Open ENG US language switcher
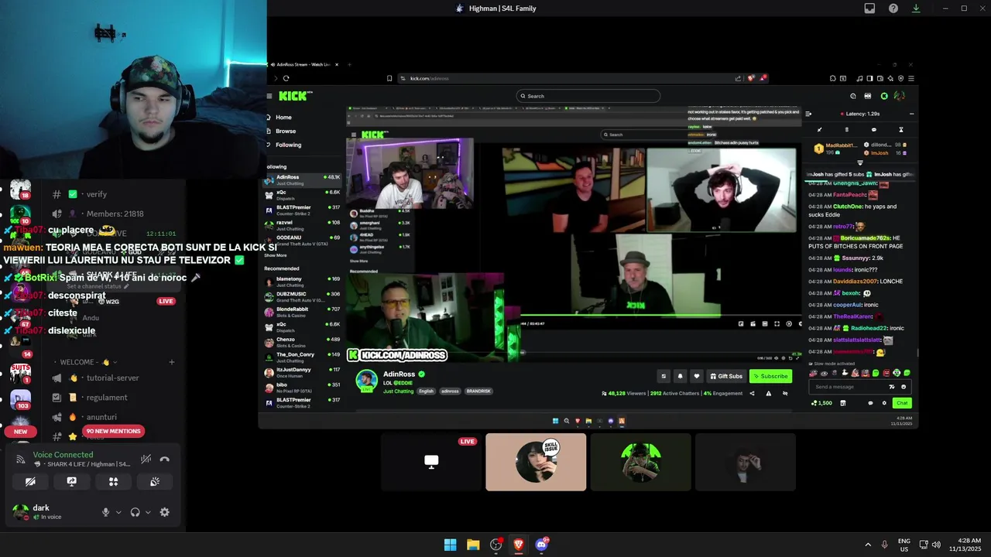This screenshot has width=991, height=557. [x=904, y=545]
